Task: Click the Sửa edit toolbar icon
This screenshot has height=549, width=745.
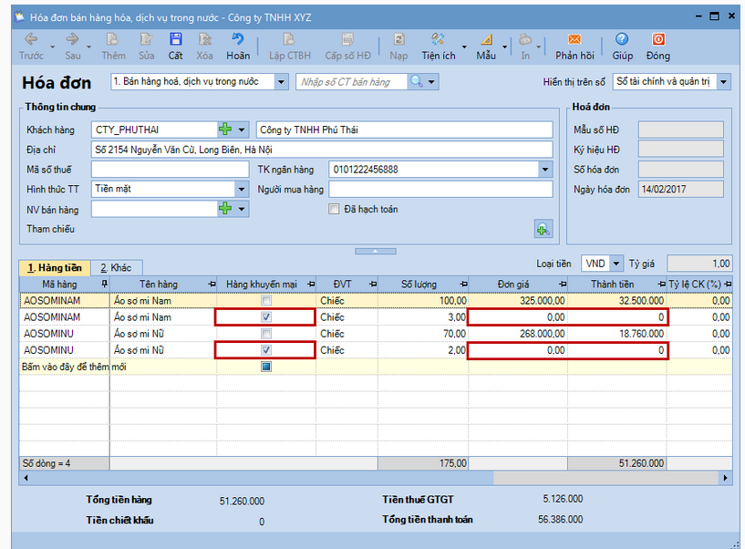Action: [x=146, y=39]
